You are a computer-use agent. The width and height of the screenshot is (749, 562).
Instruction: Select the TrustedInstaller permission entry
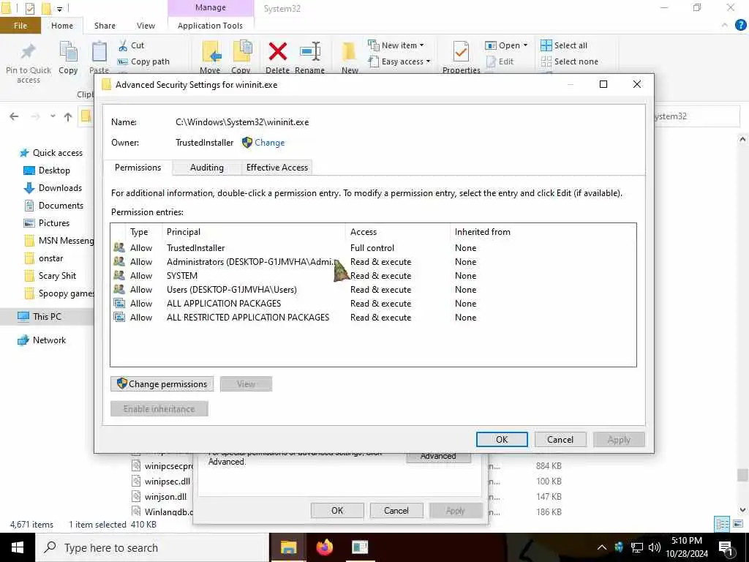tap(372, 247)
